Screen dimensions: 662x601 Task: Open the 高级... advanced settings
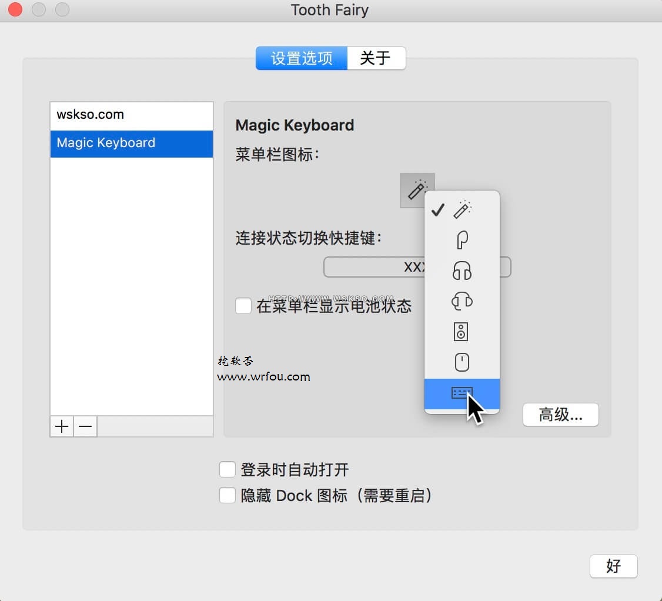pyautogui.click(x=560, y=415)
